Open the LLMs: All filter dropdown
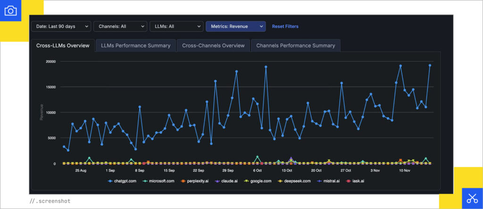483x209 pixels. pos(175,27)
